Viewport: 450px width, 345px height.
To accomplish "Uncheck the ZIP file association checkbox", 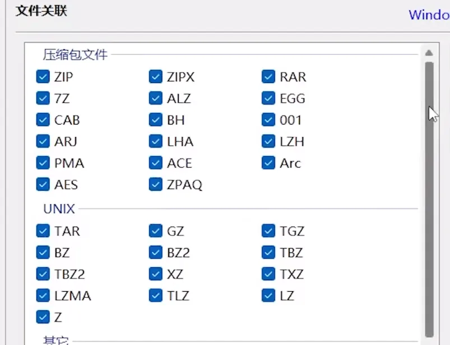I will tap(43, 77).
